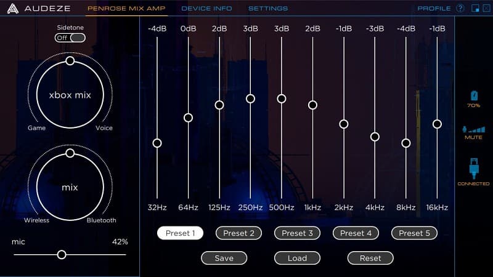This screenshot has height=277, width=493.
Task: Click the battery 70% status icon
Action: [x=474, y=96]
